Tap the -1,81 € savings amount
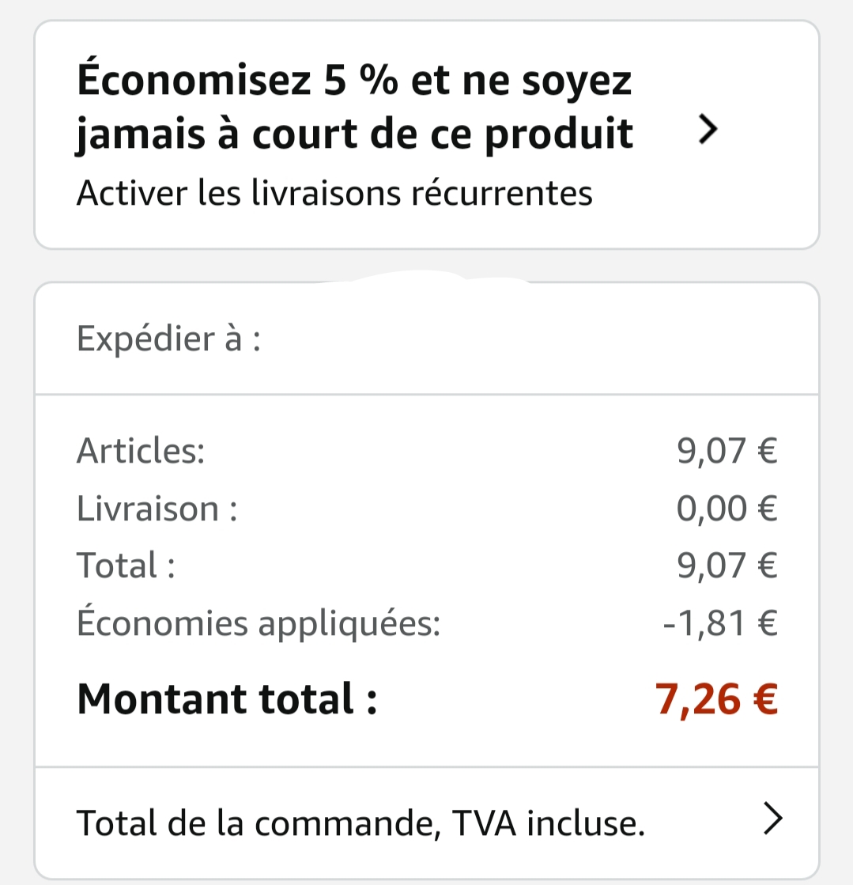The width and height of the screenshot is (853, 885). click(x=719, y=623)
